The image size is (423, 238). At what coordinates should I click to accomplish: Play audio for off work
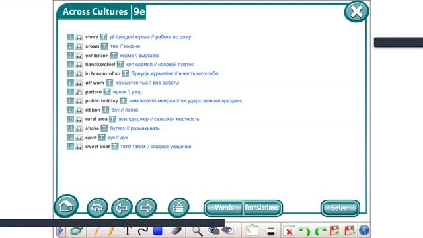point(79,83)
